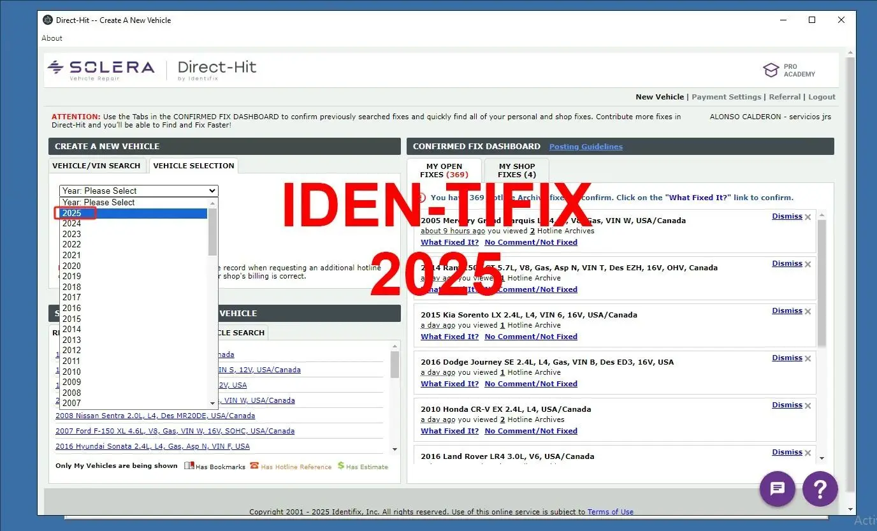The height and width of the screenshot is (531, 877).
Task: Open the chat message bubble icon
Action: [777, 489]
